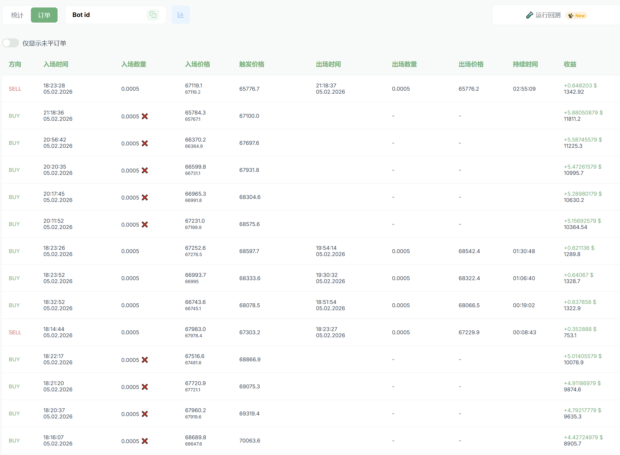This screenshot has width=620, height=455.
Task: Cancel the BUY order entered at 20:56:42
Action: point(145,143)
